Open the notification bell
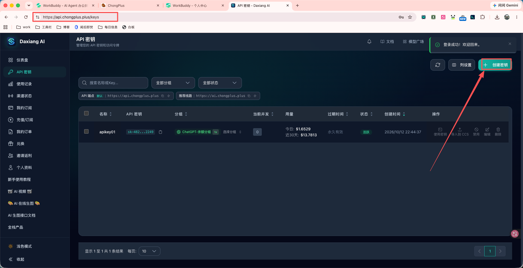Screen dimensions: 523x268 point(369,42)
